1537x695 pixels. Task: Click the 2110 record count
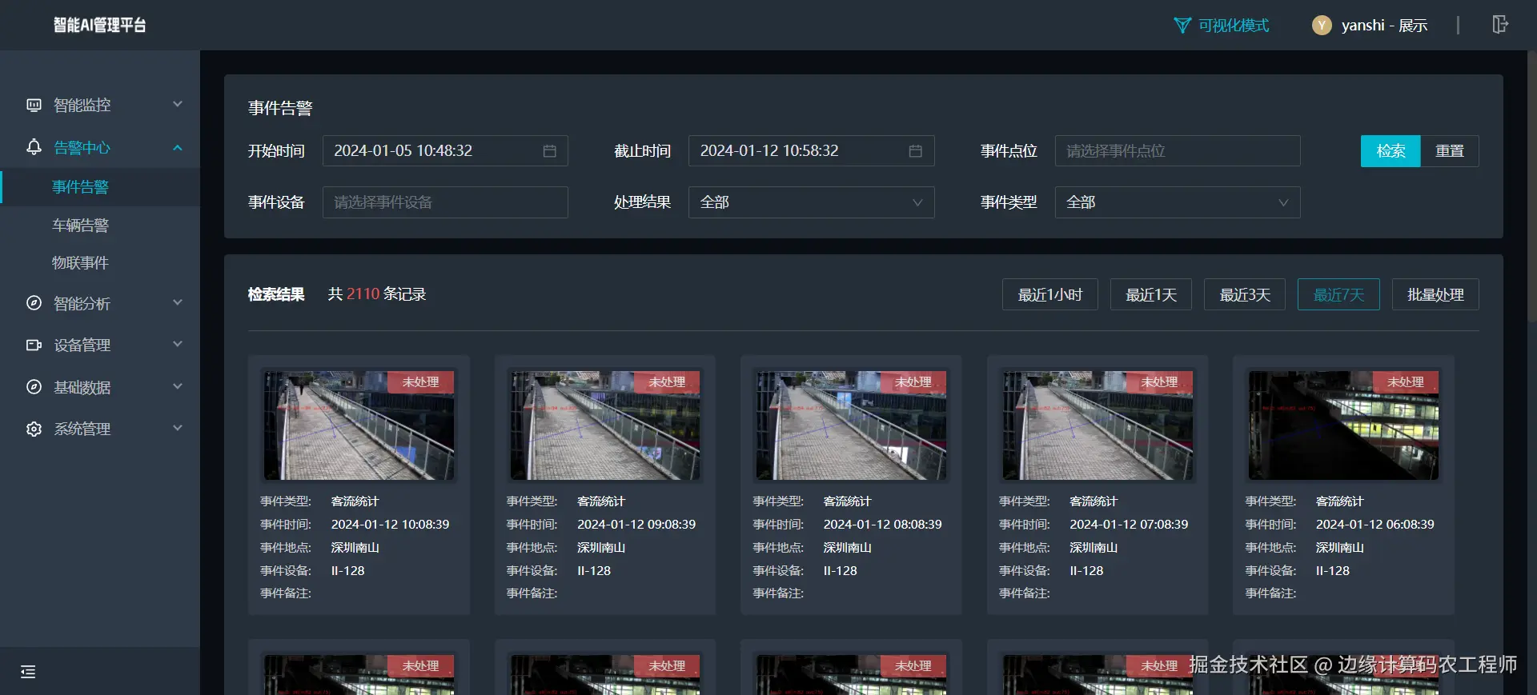click(x=363, y=294)
